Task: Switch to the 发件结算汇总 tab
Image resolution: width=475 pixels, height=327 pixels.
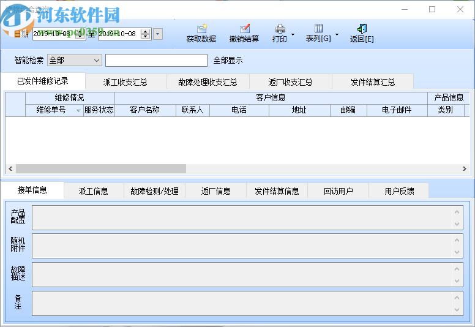Action: (x=373, y=82)
